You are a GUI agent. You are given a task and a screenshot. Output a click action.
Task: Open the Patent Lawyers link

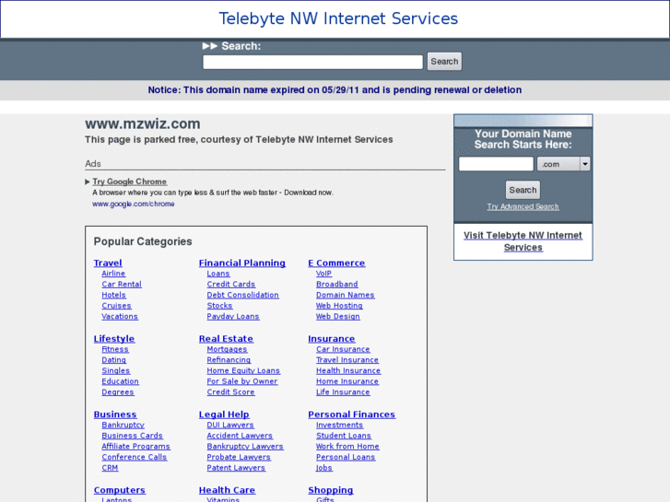236,468
